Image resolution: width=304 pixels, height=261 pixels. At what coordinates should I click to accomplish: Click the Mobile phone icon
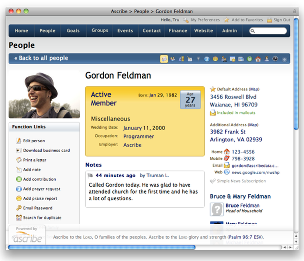pyautogui.click(x=227, y=158)
